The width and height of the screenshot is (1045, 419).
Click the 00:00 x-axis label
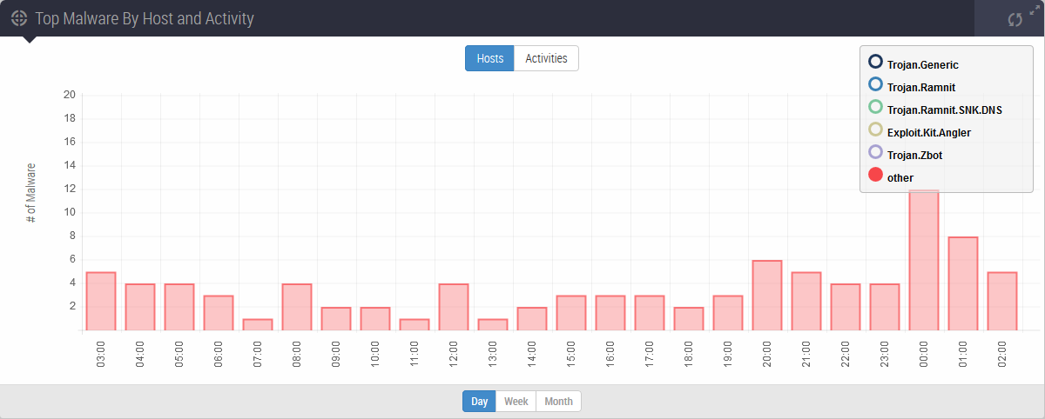click(924, 354)
